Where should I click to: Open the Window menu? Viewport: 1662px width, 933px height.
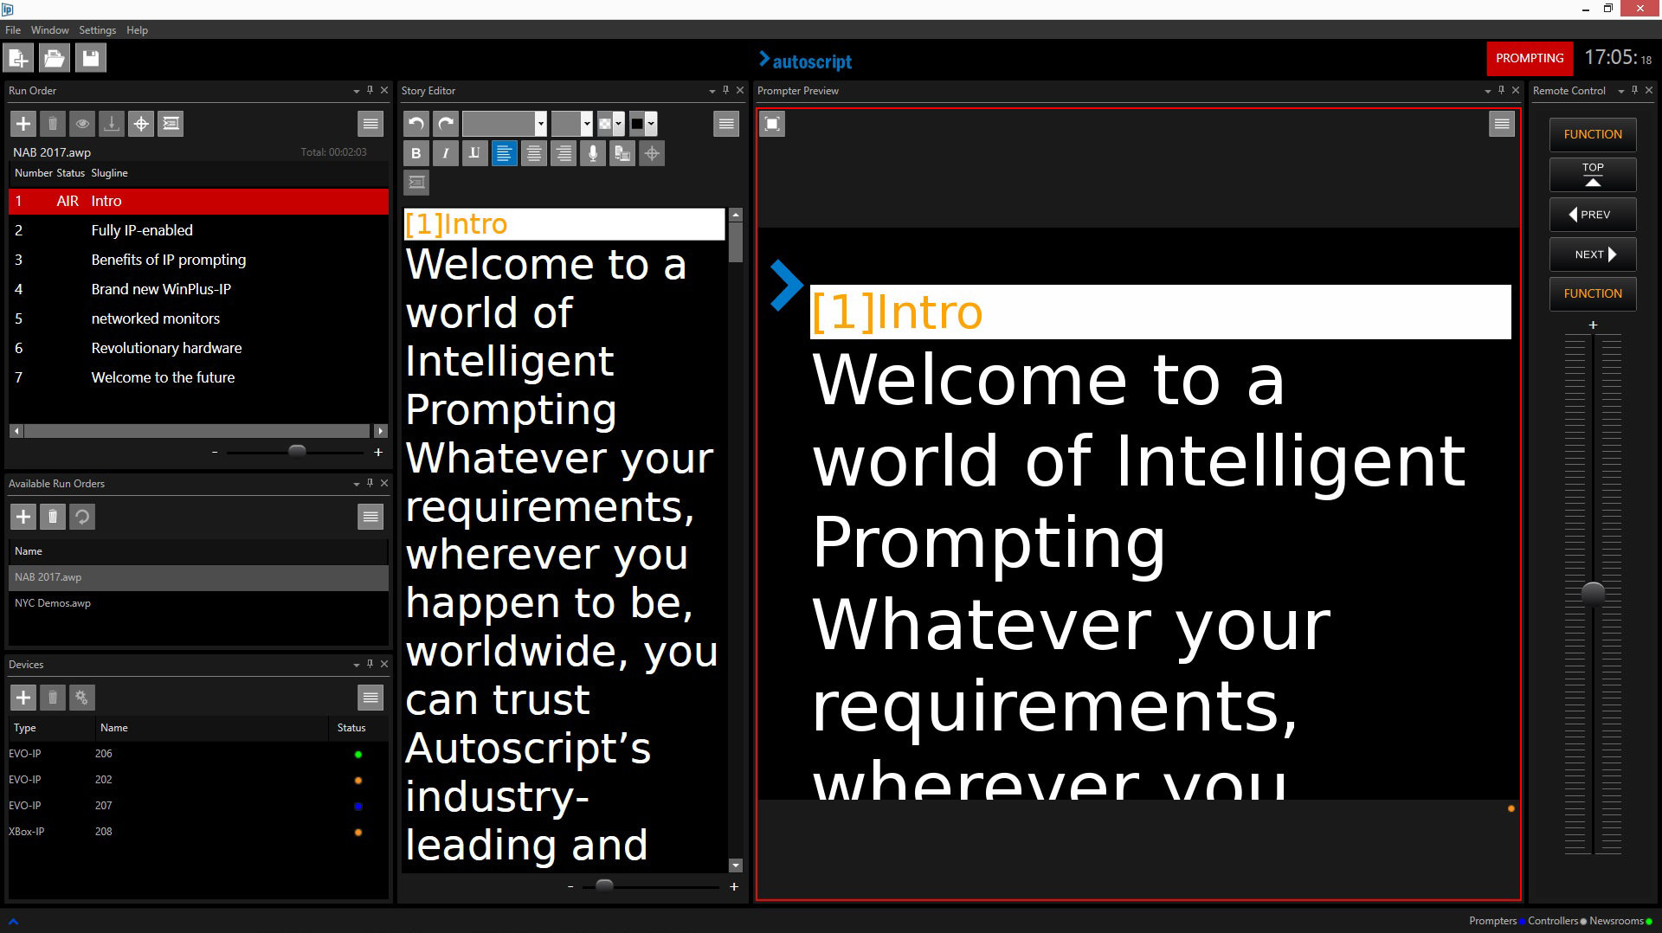click(x=49, y=29)
